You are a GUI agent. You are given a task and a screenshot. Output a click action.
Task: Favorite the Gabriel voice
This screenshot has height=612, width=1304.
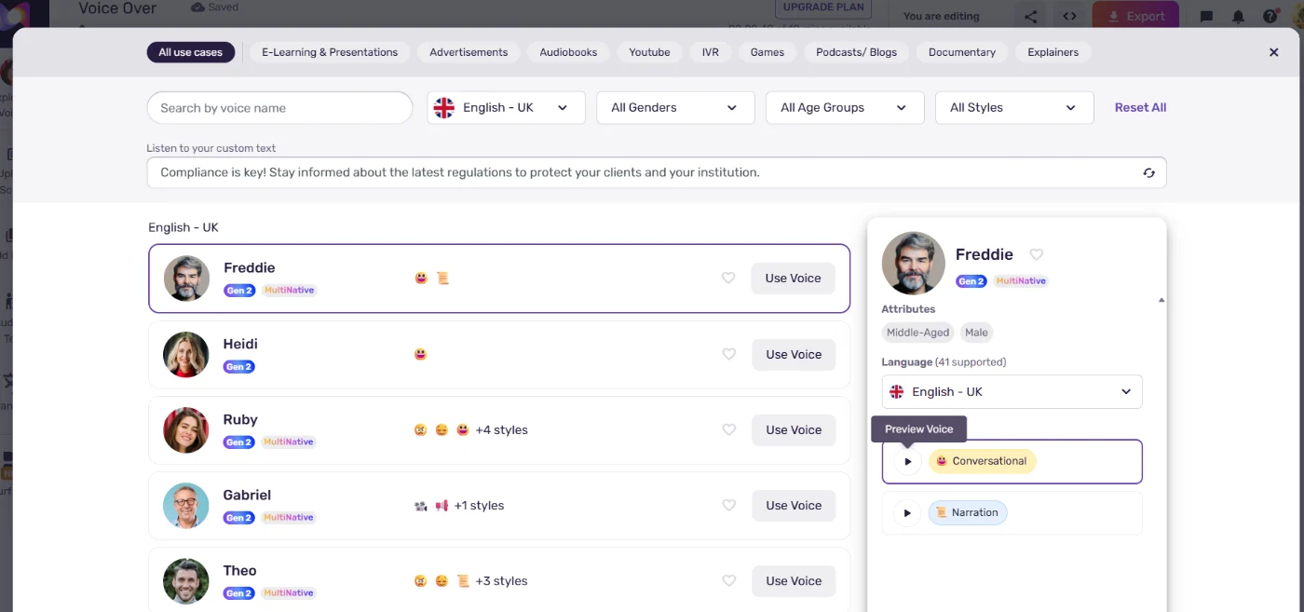[729, 505]
